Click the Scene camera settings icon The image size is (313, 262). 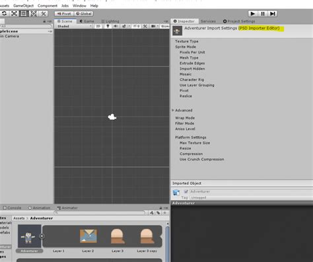tap(153, 26)
